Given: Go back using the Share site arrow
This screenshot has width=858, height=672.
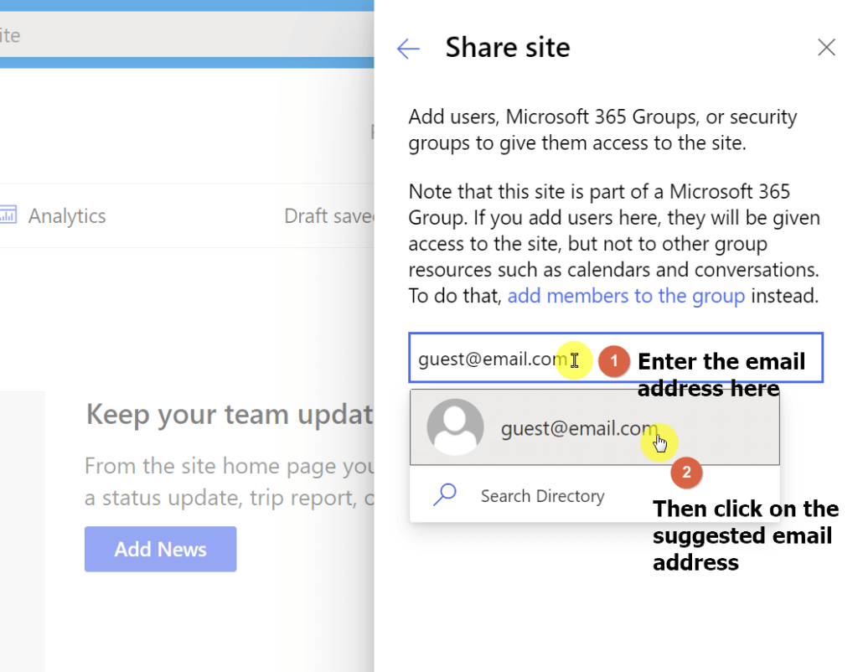Looking at the screenshot, I should (408, 49).
